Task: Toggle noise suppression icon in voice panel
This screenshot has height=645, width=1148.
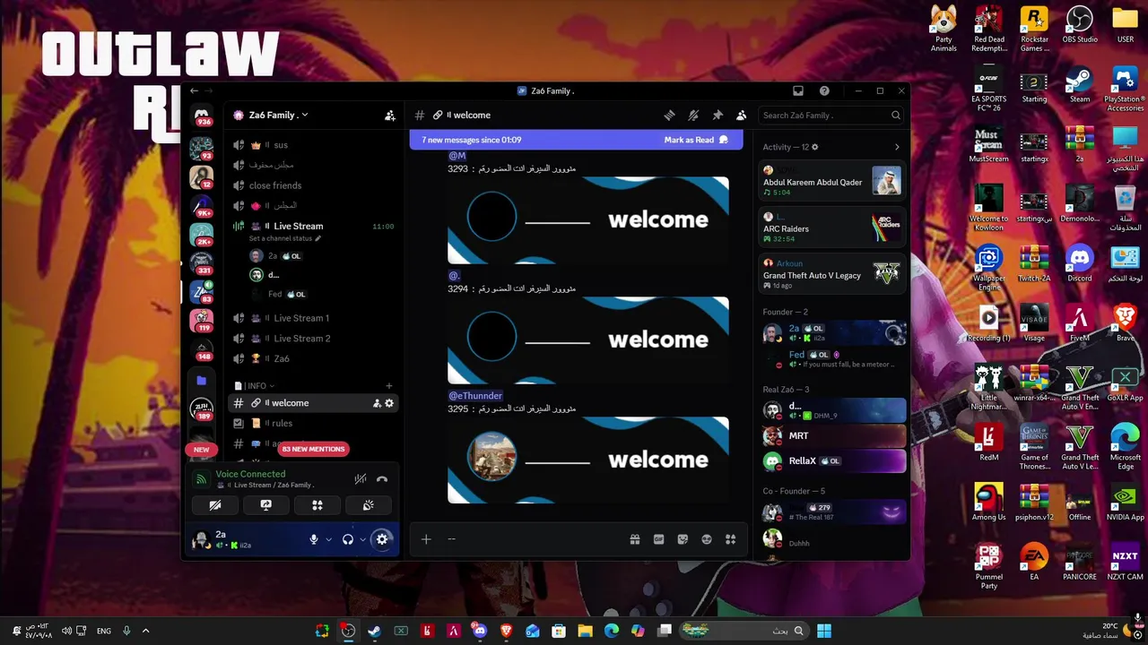Action: [x=360, y=479]
